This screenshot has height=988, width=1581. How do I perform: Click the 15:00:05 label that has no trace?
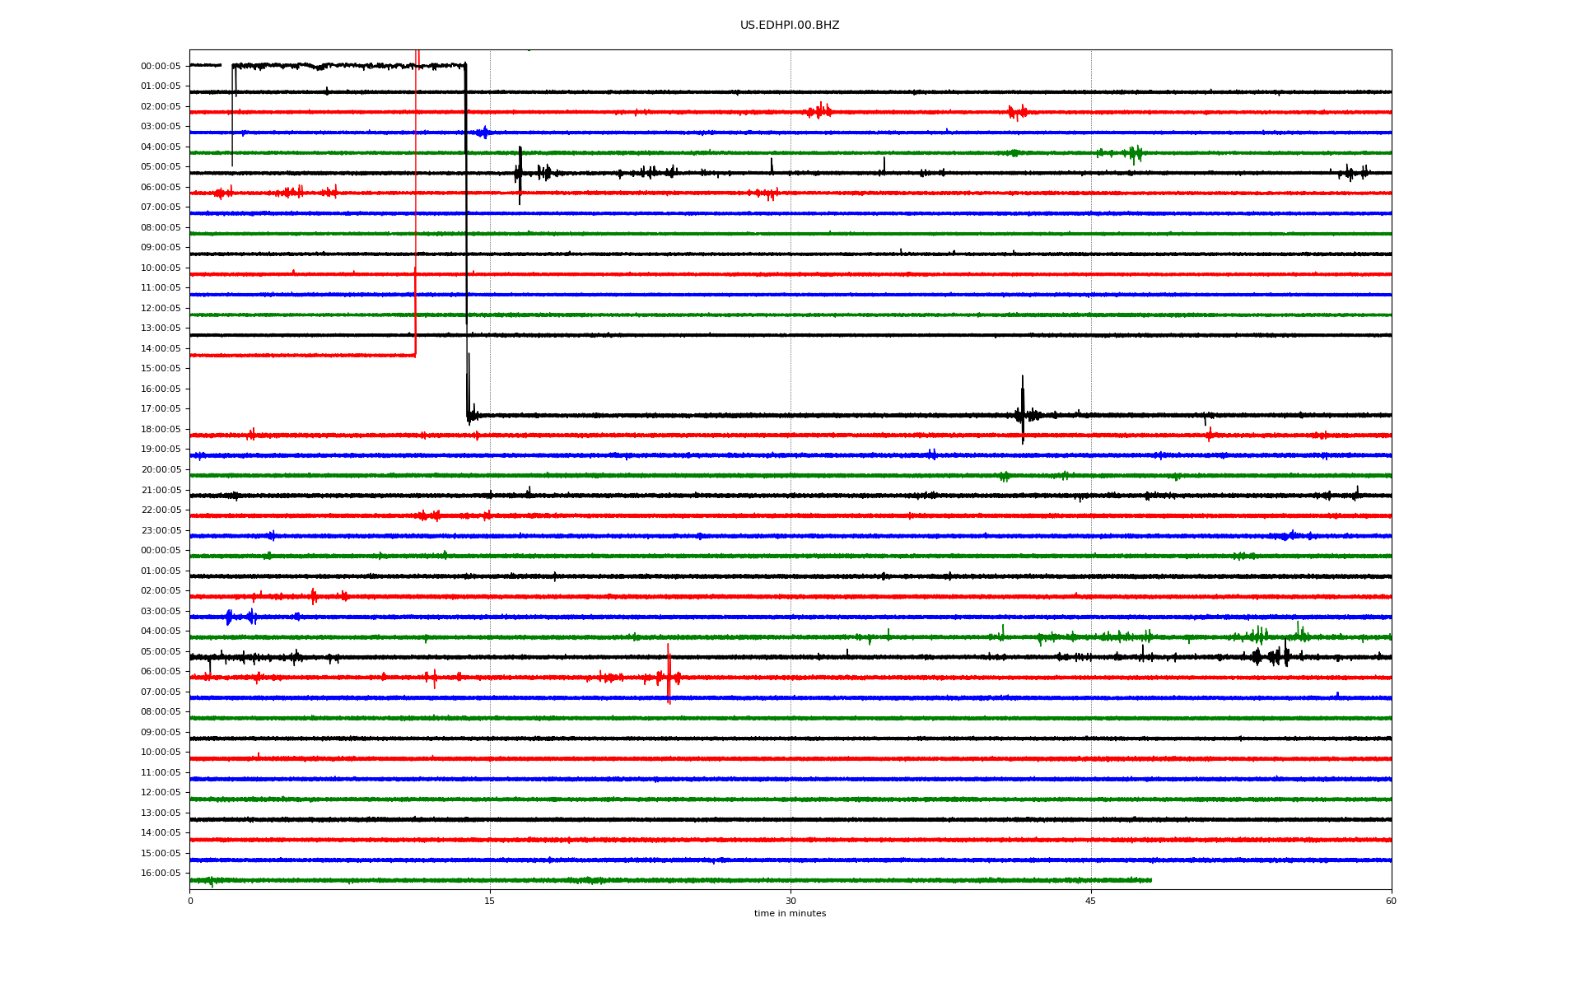click(161, 369)
